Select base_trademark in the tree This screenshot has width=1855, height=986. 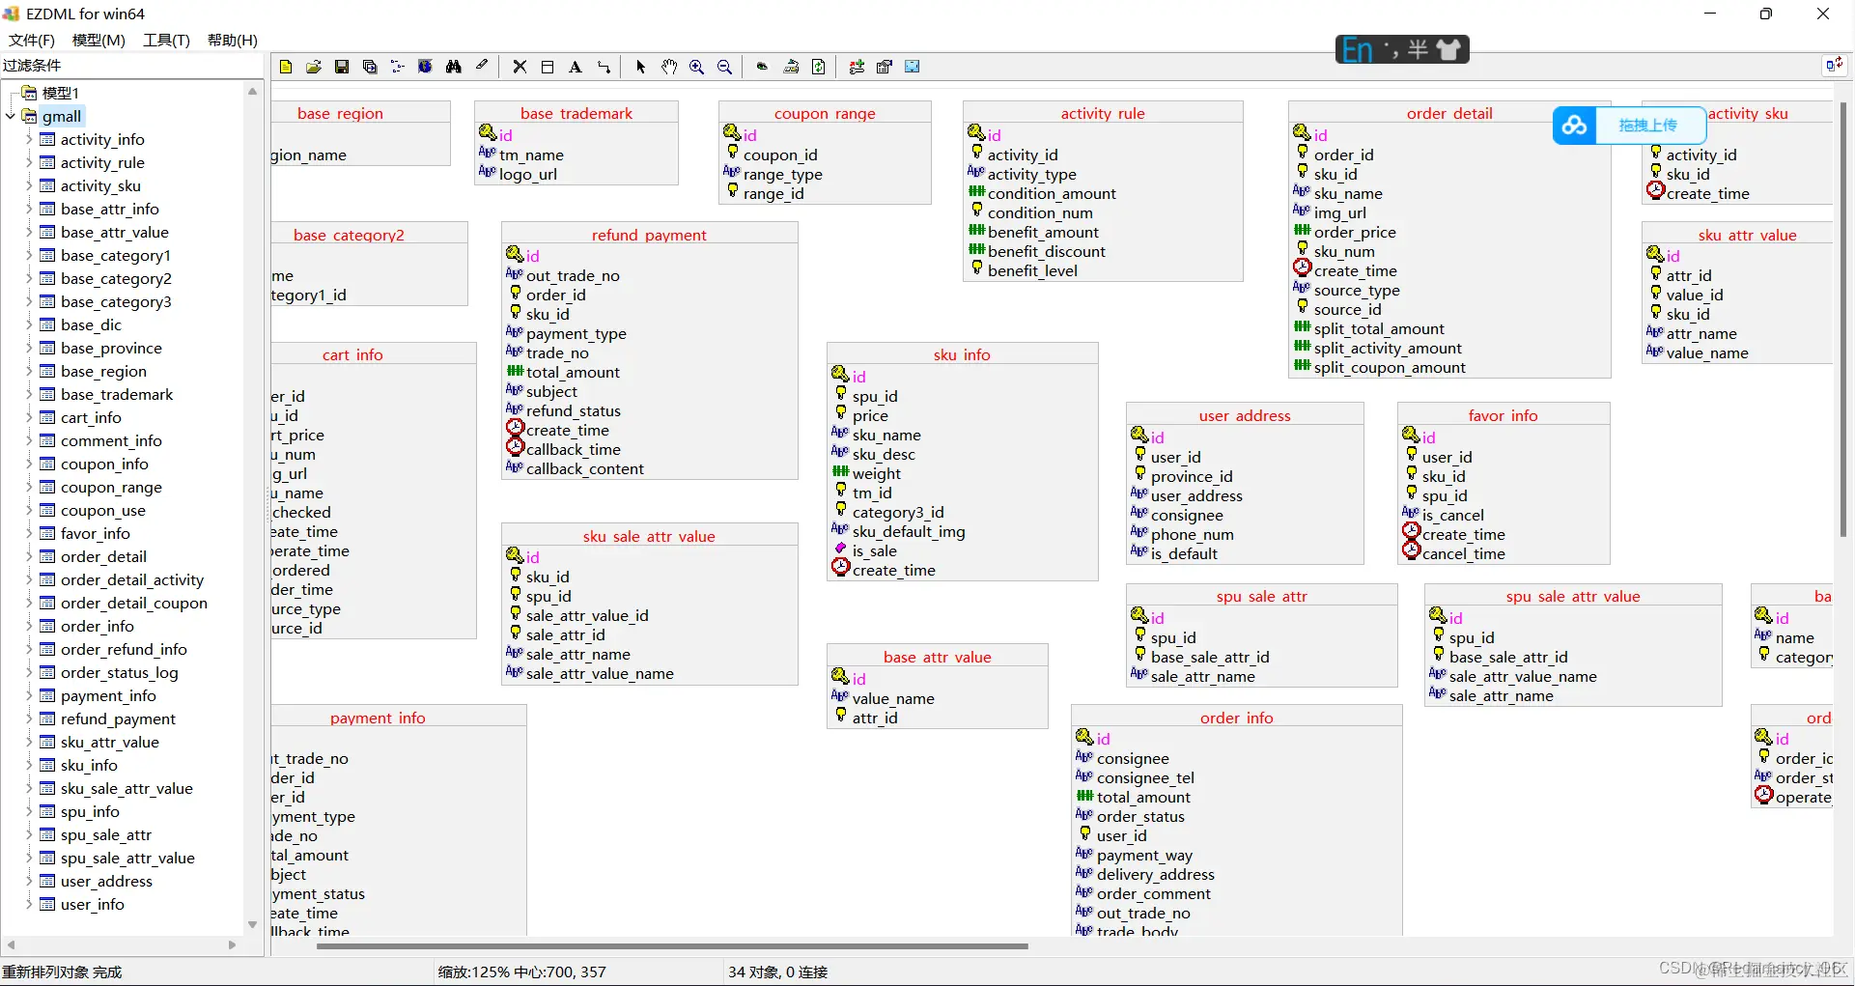[117, 394]
